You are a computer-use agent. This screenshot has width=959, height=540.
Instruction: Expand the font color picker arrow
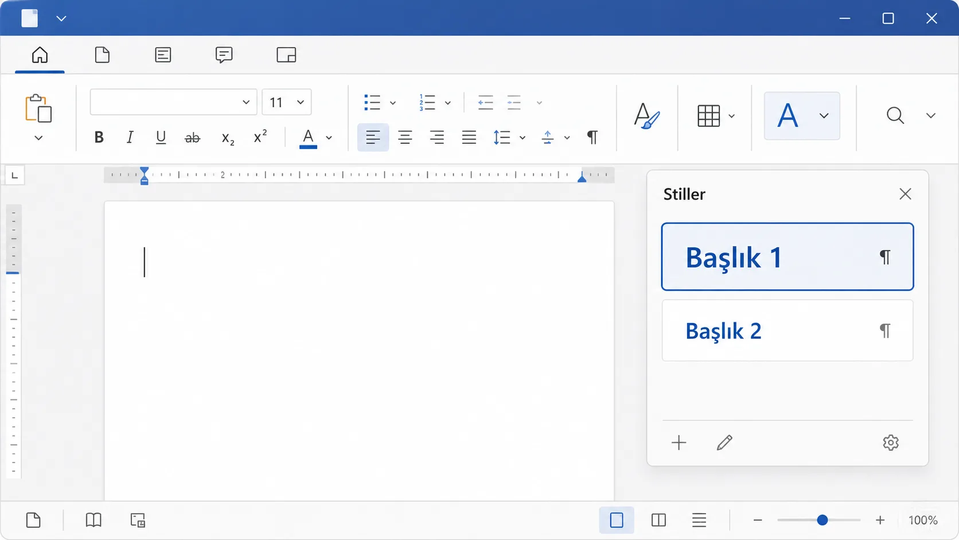[329, 138]
